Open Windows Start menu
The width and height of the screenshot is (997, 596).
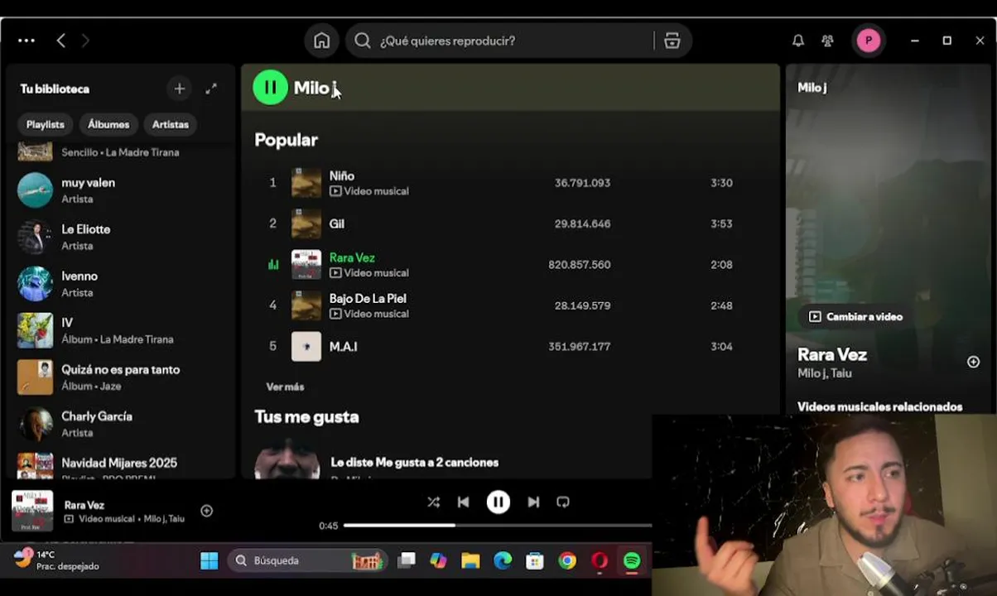[210, 561]
